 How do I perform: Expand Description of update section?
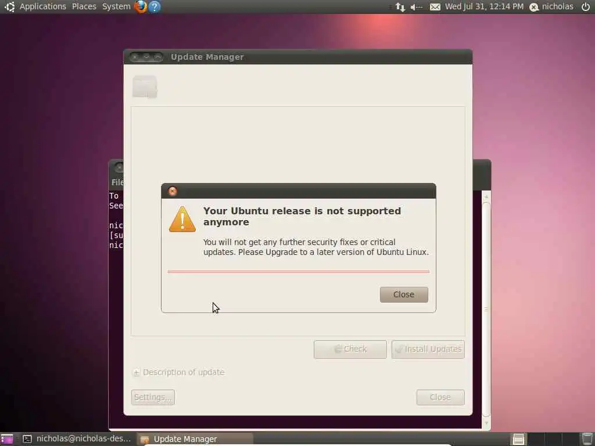pos(178,372)
